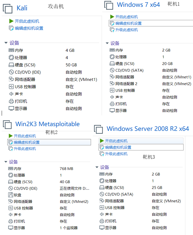
Task: Click 升级此虚拟机 for Server 2008
Action: pyautogui.click(x=116, y=154)
